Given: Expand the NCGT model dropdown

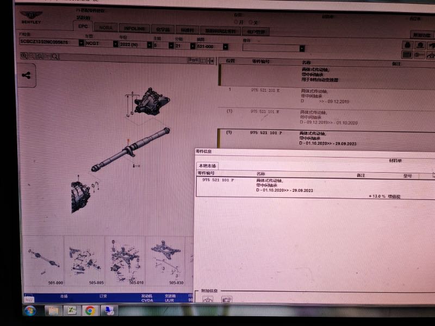Looking at the screenshot, I should [x=115, y=43].
